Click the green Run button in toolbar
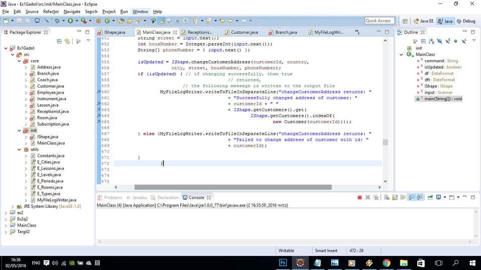This screenshot has width=481, height=270. tap(71, 21)
